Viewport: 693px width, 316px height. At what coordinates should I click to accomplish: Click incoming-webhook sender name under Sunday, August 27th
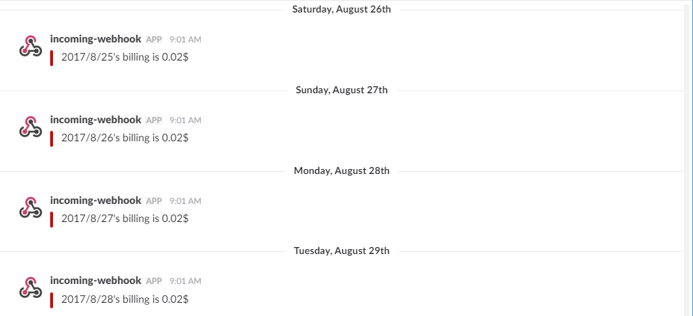(96, 120)
